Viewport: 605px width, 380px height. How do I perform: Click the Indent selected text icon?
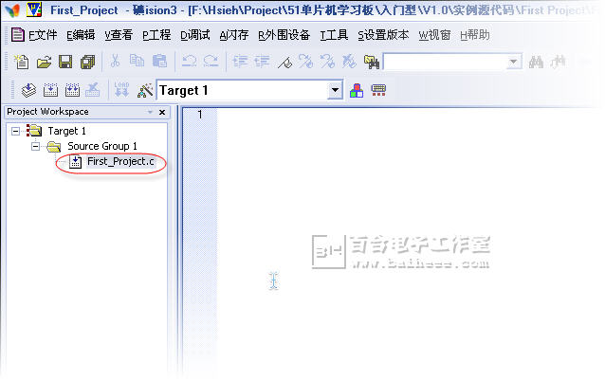pos(240,62)
